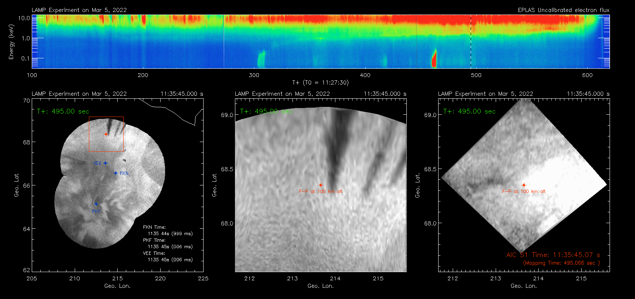Click the '10.0' energy tick label
The image size is (635, 299).
24,18
